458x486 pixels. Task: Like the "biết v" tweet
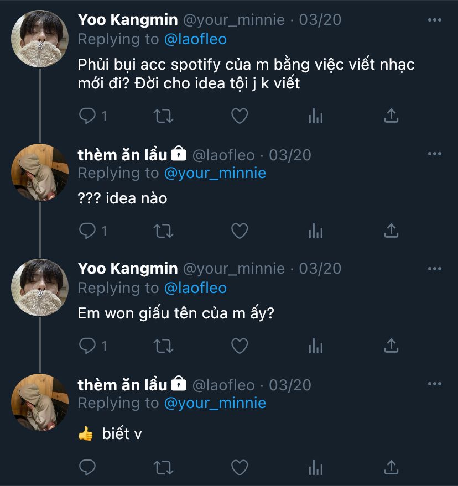[x=239, y=467]
